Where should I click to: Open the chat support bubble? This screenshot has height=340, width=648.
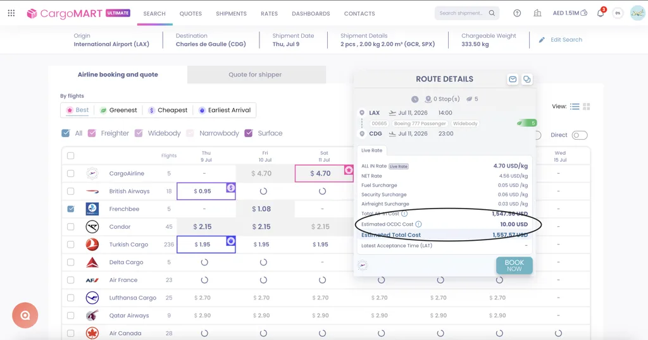[25, 315]
